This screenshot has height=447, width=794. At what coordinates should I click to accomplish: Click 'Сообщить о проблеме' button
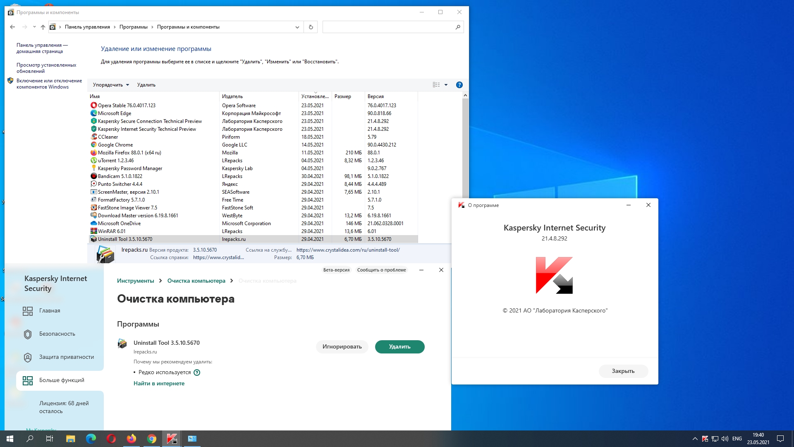click(381, 270)
